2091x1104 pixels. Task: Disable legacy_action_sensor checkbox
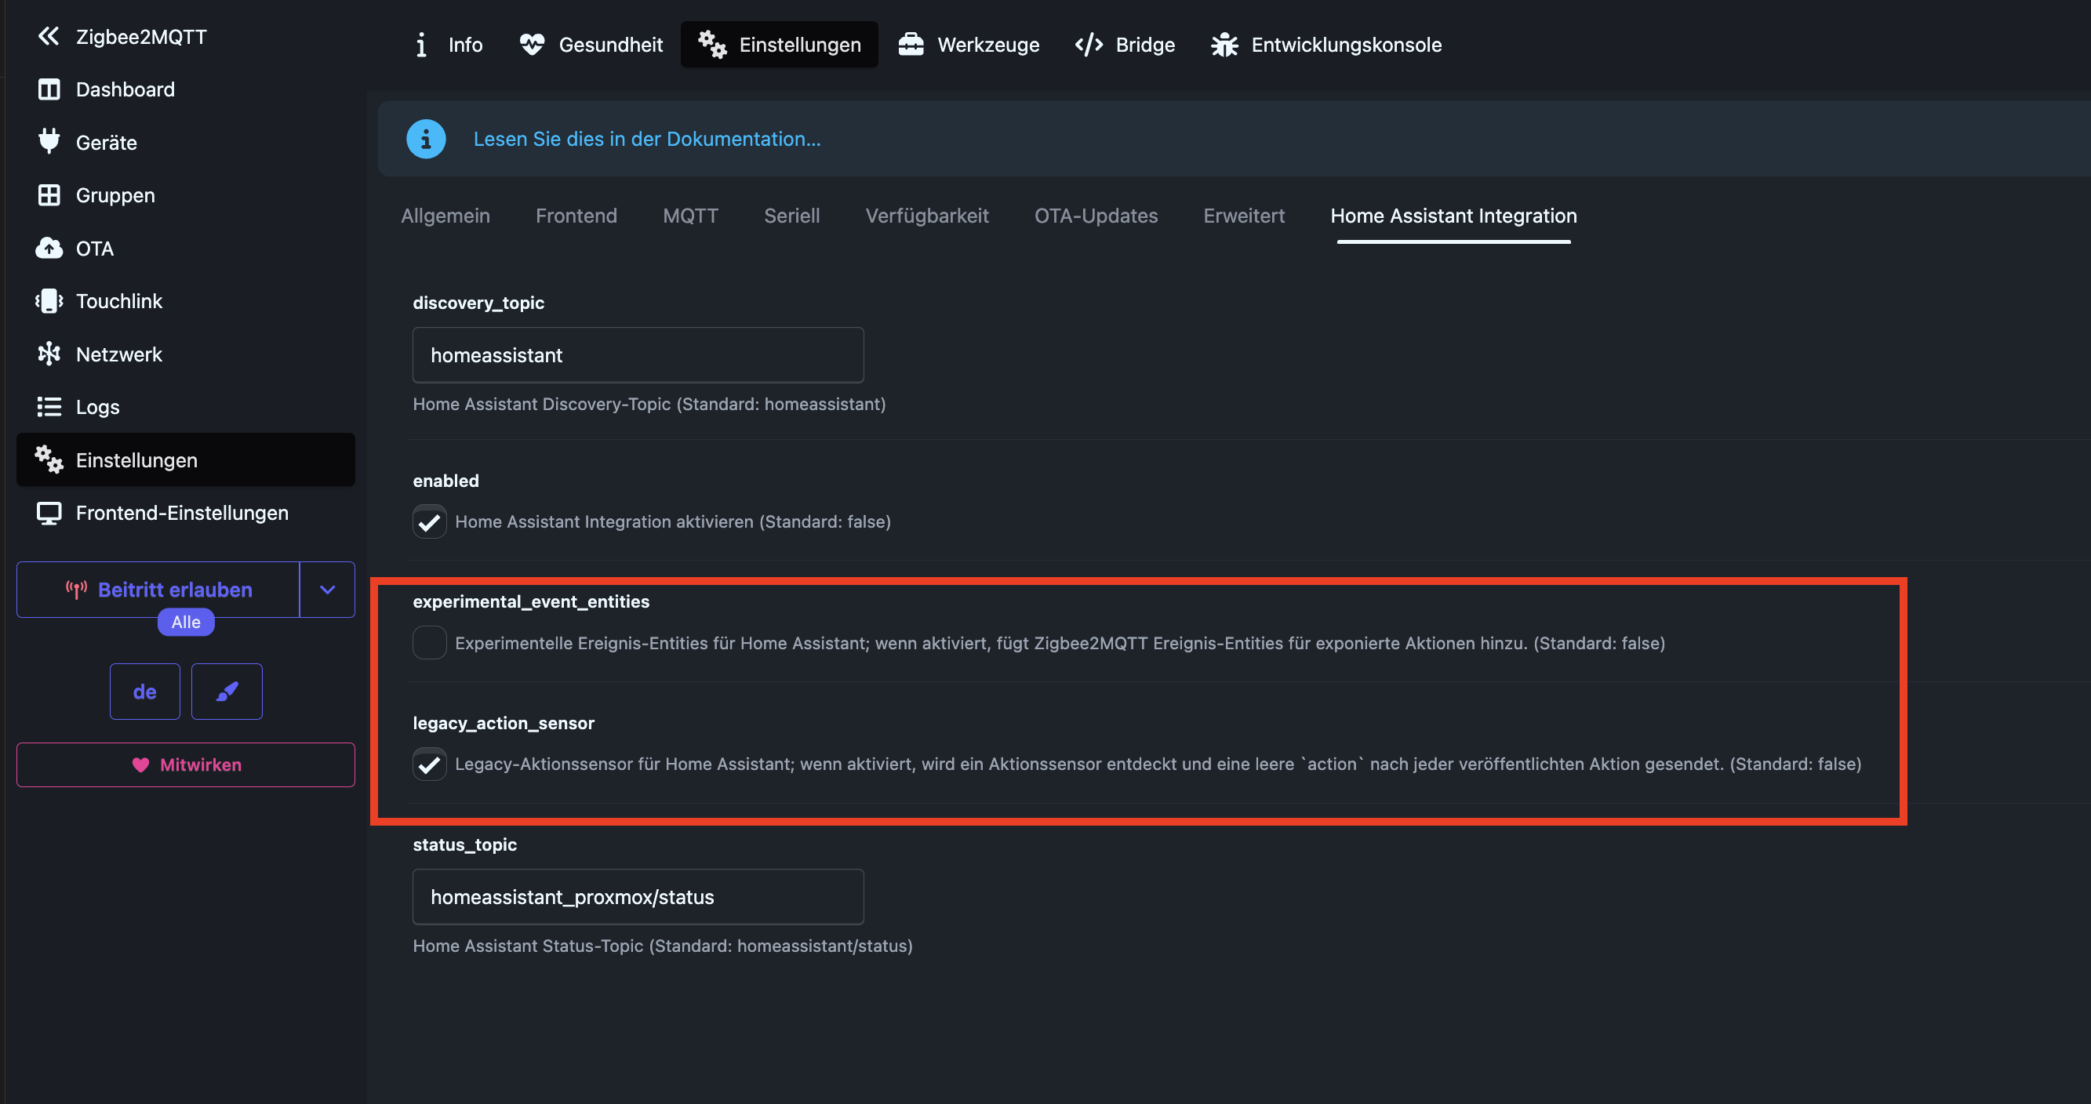tap(429, 764)
